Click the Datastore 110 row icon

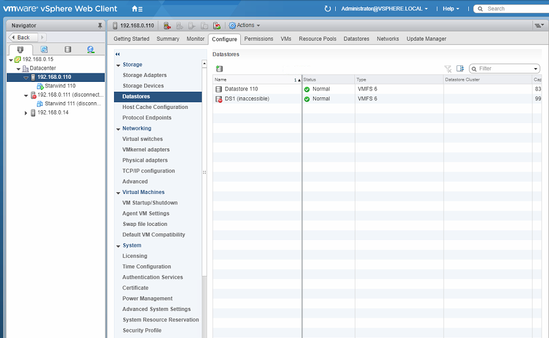coord(219,89)
